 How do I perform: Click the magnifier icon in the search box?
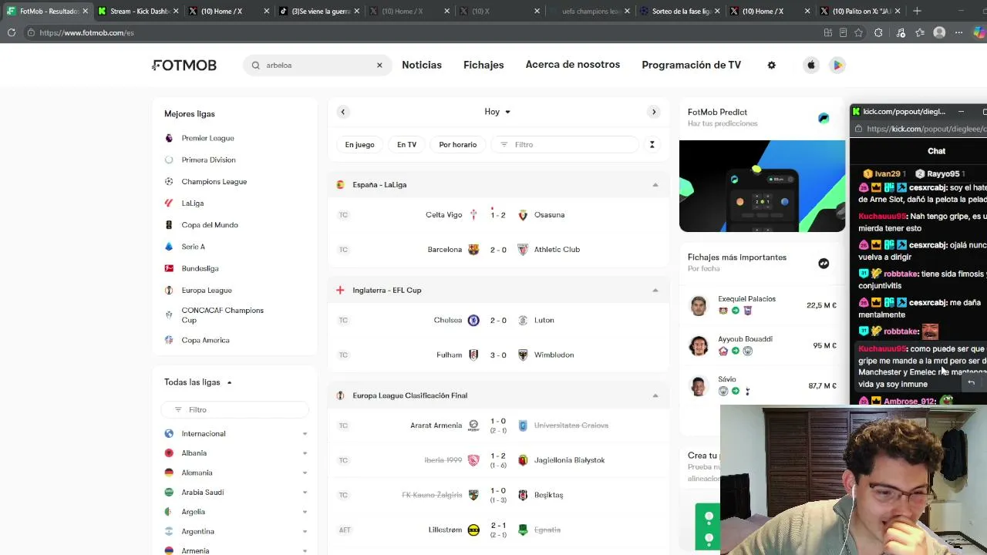tap(256, 66)
